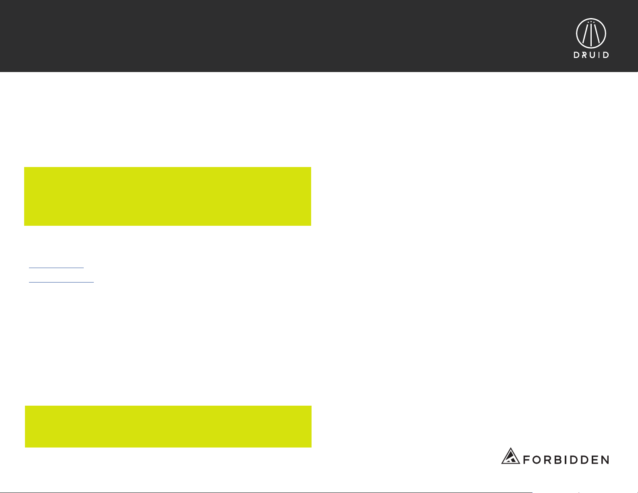The width and height of the screenshot is (638, 493).
Task: Open the shorter blue underlined link
Action: point(56,267)
